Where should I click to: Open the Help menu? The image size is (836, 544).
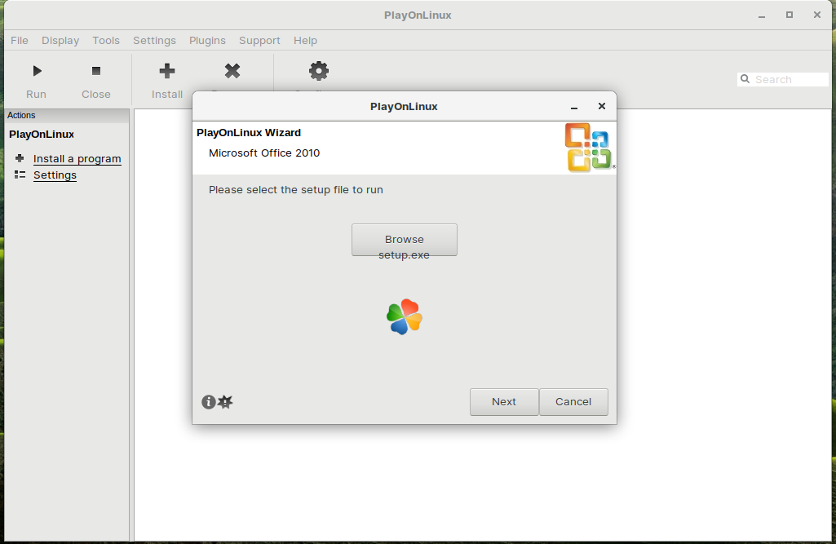pyautogui.click(x=305, y=41)
